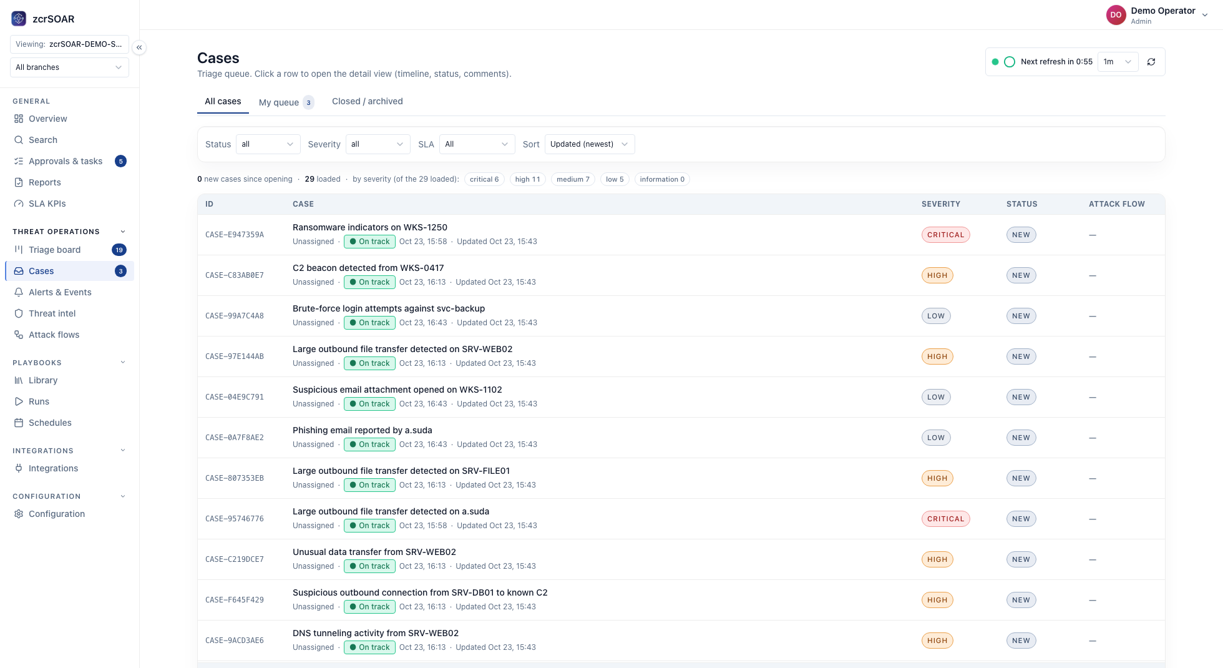1223x668 pixels.
Task: Click the Triage board badge 19
Action: (x=119, y=250)
